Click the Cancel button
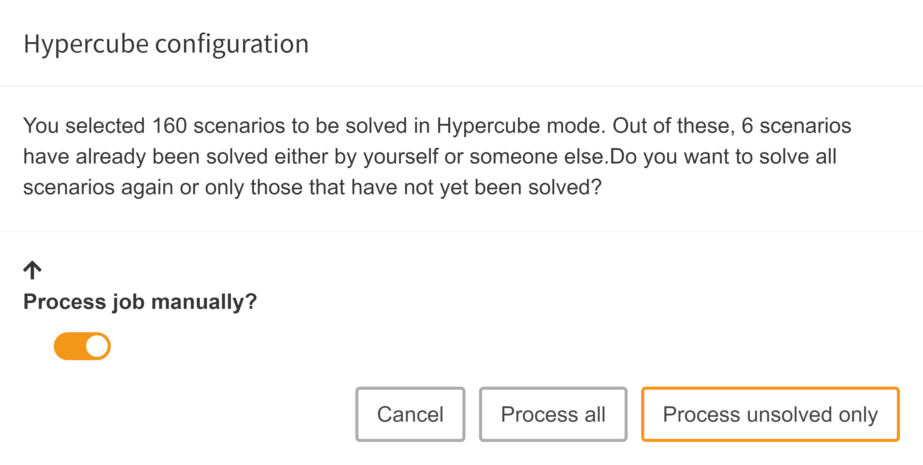This screenshot has height=465, width=923. tap(410, 414)
